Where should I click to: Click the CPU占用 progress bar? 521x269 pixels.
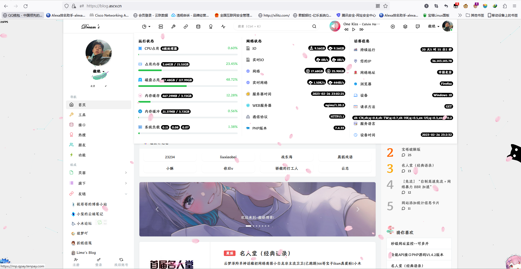[188, 55]
